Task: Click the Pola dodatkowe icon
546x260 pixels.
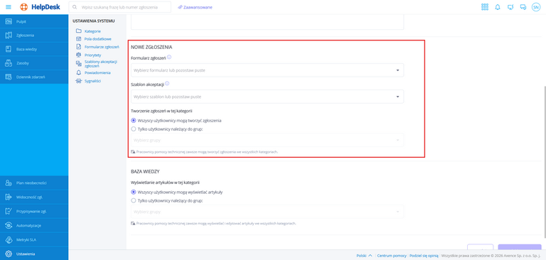Action: (x=78, y=38)
